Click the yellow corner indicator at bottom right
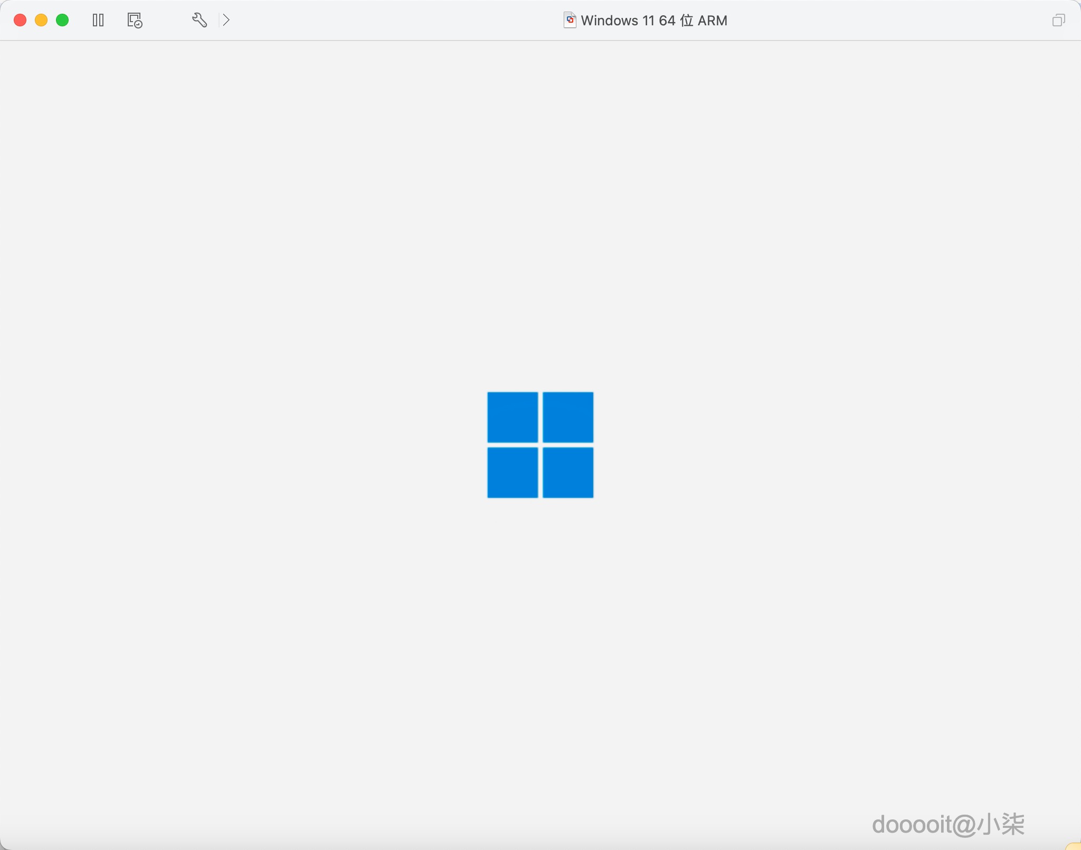 click(x=1075, y=846)
